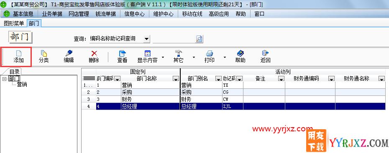
Task: Open the 部门名称 column filter dropdown
Action: pyautogui.click(x=176, y=79)
